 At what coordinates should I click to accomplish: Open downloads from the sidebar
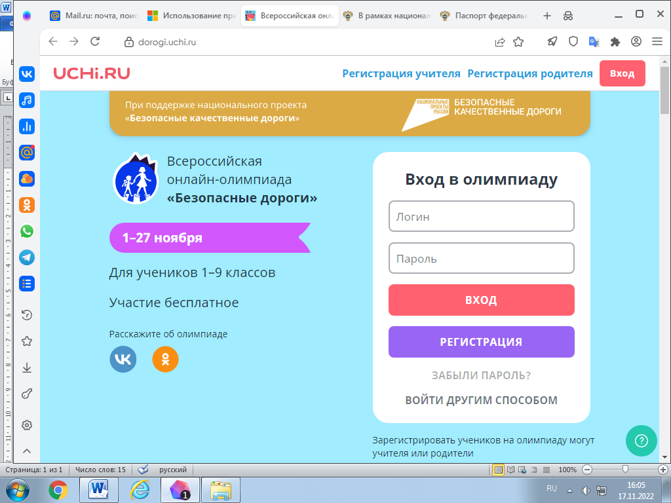coord(26,367)
